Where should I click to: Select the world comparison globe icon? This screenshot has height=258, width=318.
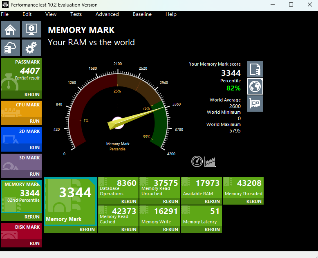[x=255, y=86]
